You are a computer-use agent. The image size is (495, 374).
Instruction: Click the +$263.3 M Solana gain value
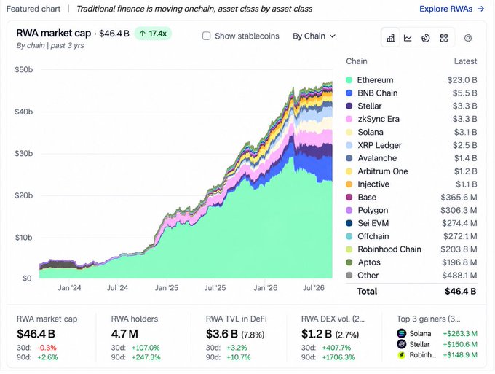(x=460, y=333)
